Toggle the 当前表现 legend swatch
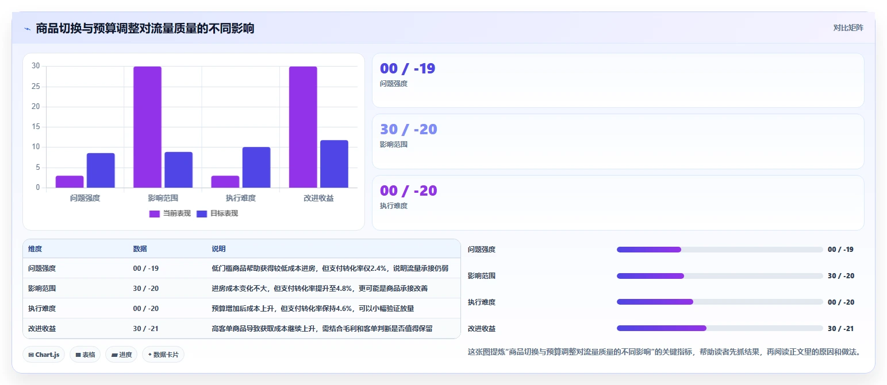Viewport: 887px width, 385px height. click(155, 213)
